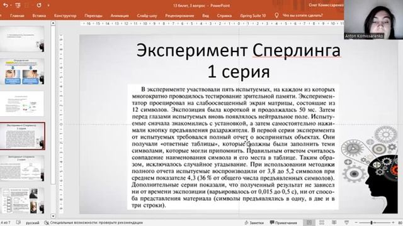Open the Вид ribbon tab
403x226 pixels.
coord(205,16)
